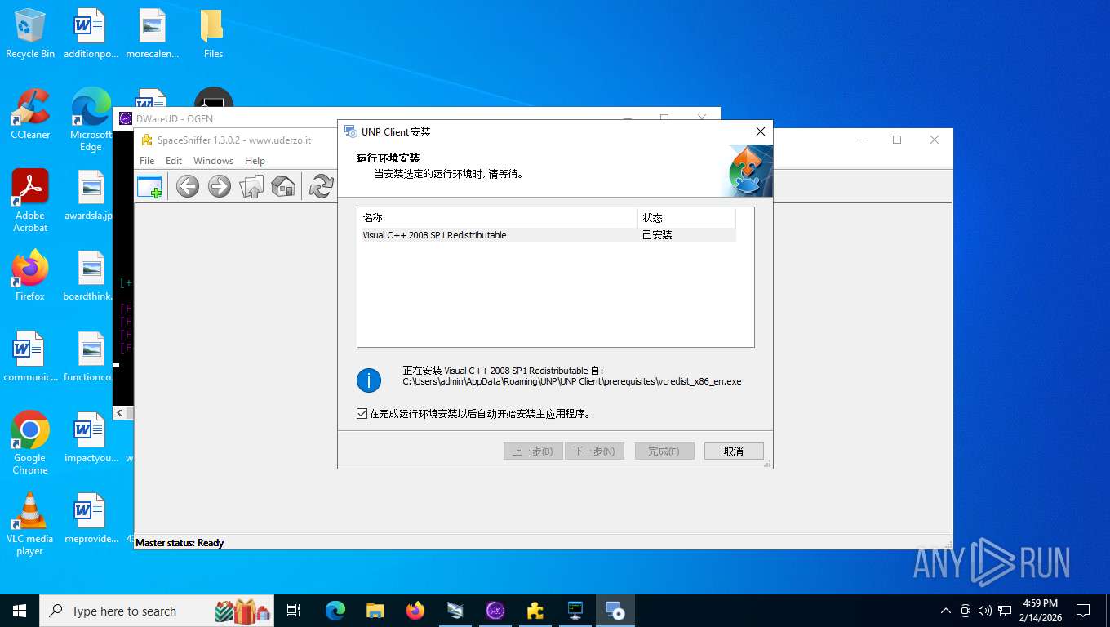Open VLC media player desktop shortcut

pyautogui.click(x=30, y=523)
